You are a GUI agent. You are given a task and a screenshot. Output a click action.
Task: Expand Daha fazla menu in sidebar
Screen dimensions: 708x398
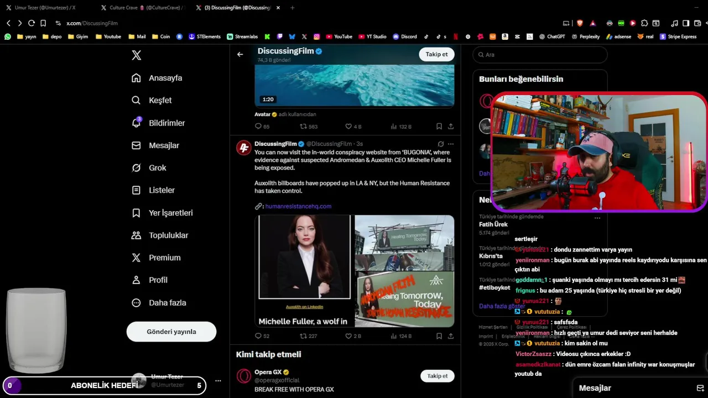[158, 302]
